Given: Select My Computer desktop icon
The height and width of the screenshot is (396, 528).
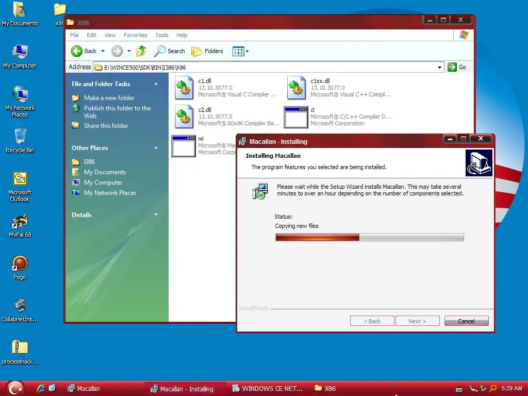Looking at the screenshot, I should [20, 57].
